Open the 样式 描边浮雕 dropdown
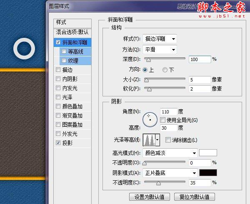 point(160,39)
